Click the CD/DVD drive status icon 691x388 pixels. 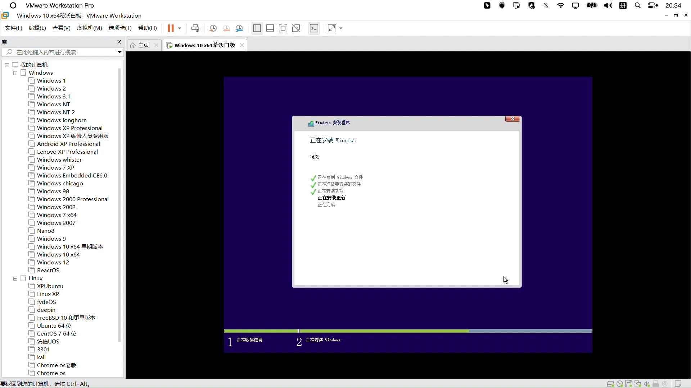click(620, 384)
